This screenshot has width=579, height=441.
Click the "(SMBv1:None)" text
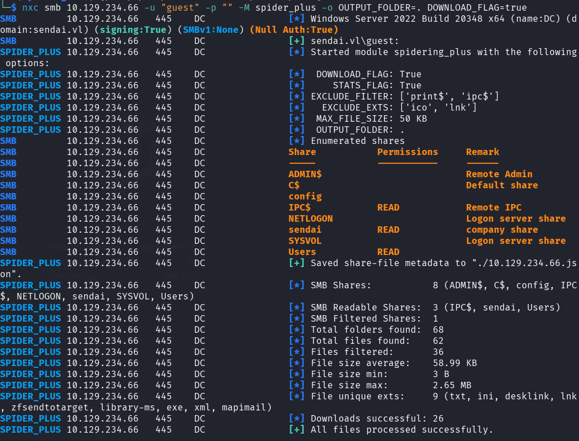point(211,30)
